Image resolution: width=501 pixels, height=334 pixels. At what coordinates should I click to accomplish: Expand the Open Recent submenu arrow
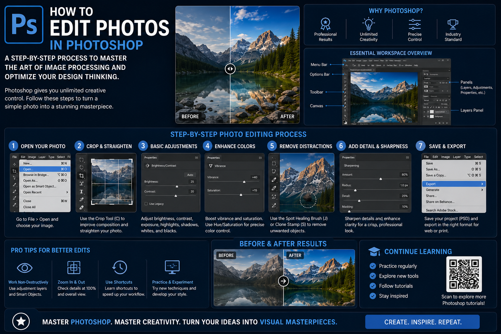click(67, 192)
